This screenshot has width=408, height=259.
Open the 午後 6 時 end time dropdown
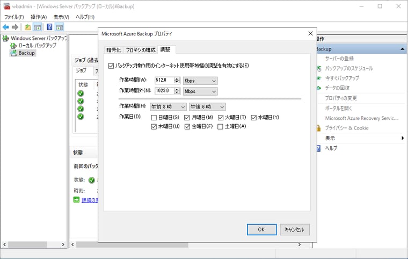tap(207, 107)
